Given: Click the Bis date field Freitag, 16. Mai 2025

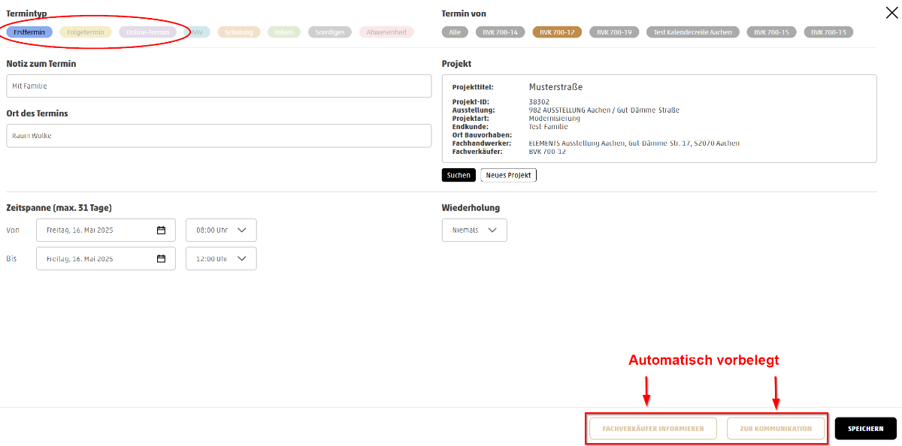Looking at the screenshot, I should [x=106, y=259].
